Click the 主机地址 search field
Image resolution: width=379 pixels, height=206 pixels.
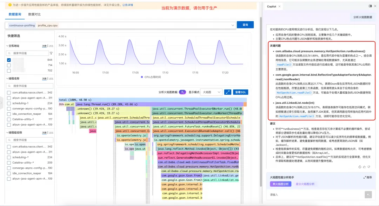[x=27, y=53]
